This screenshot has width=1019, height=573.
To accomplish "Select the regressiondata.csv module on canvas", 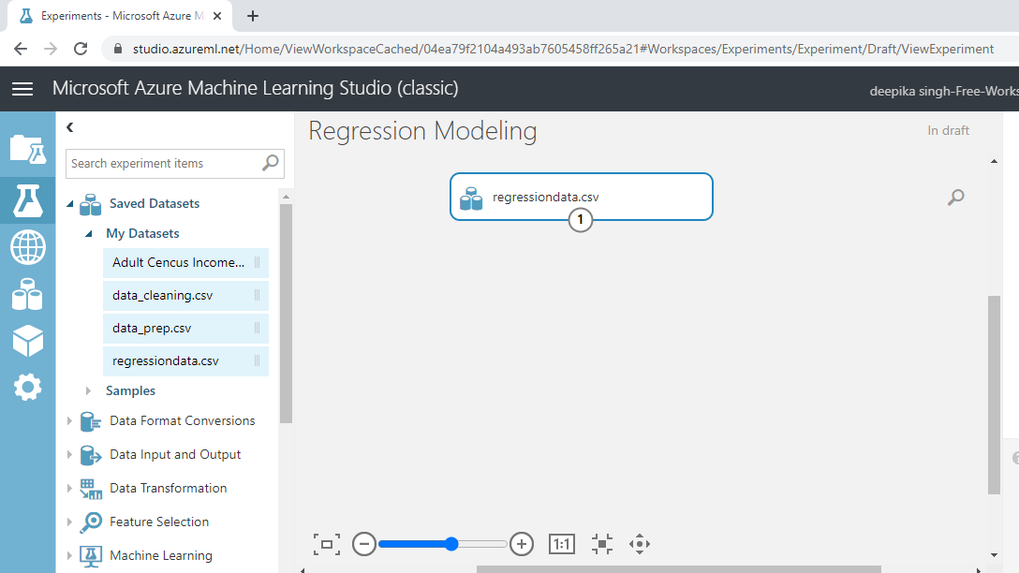I will point(582,197).
